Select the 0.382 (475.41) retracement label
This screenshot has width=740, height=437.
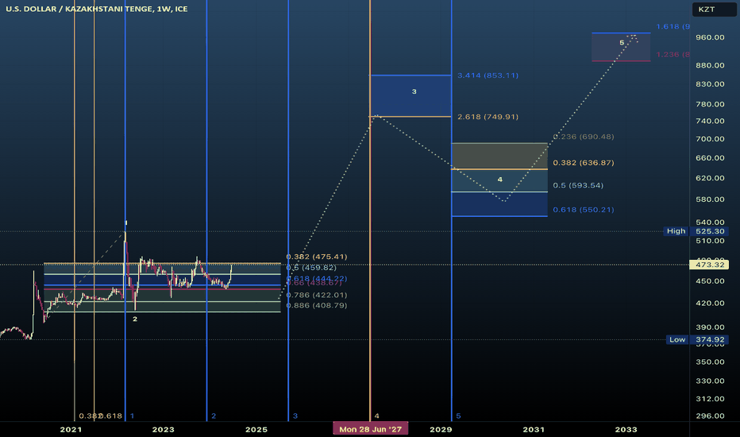click(317, 257)
